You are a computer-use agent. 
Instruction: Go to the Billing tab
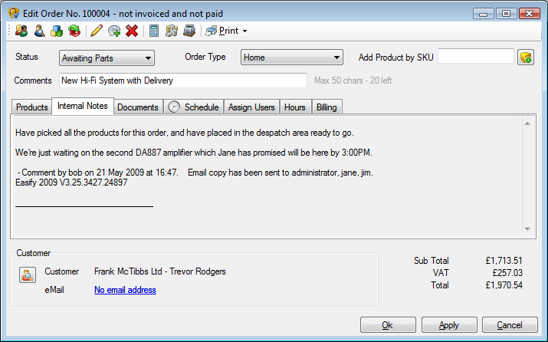tap(327, 107)
